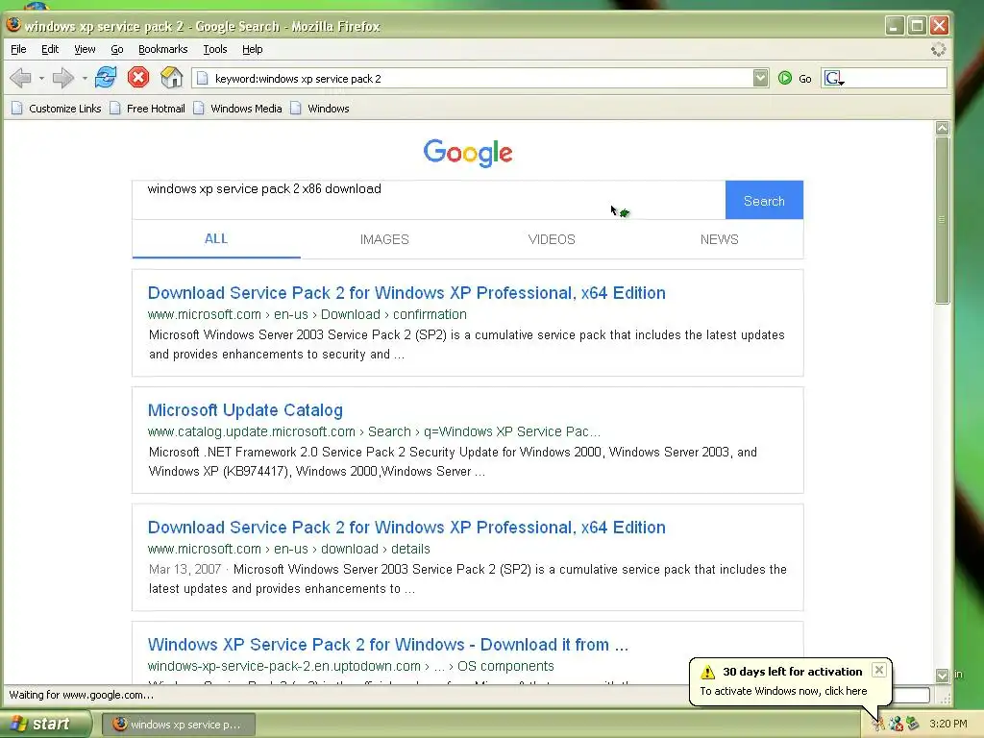Click the page icon in address bar

pyautogui.click(x=202, y=79)
